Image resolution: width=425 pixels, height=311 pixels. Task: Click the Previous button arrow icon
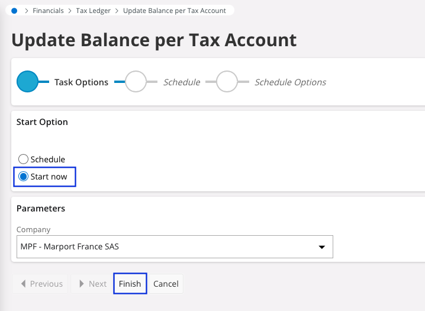coord(23,284)
